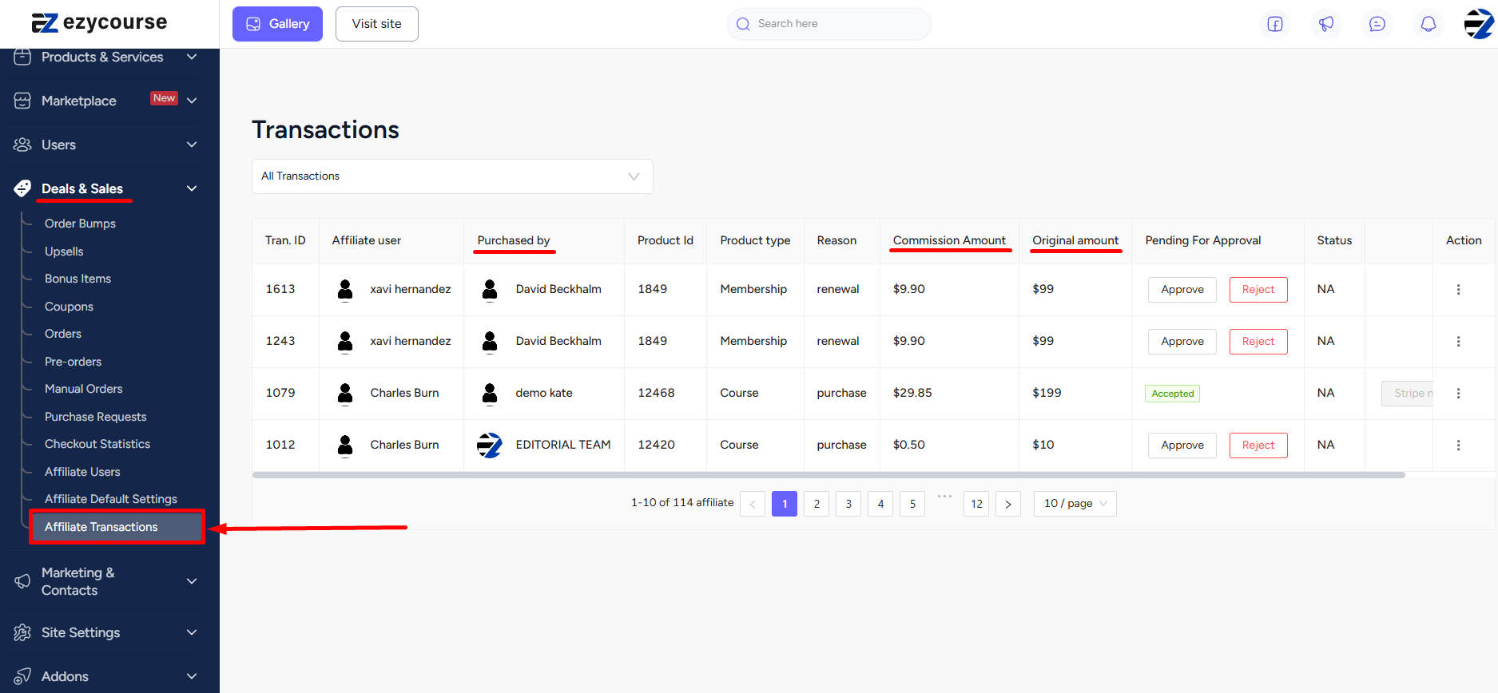Click the megaphone announcements icon

(1326, 24)
